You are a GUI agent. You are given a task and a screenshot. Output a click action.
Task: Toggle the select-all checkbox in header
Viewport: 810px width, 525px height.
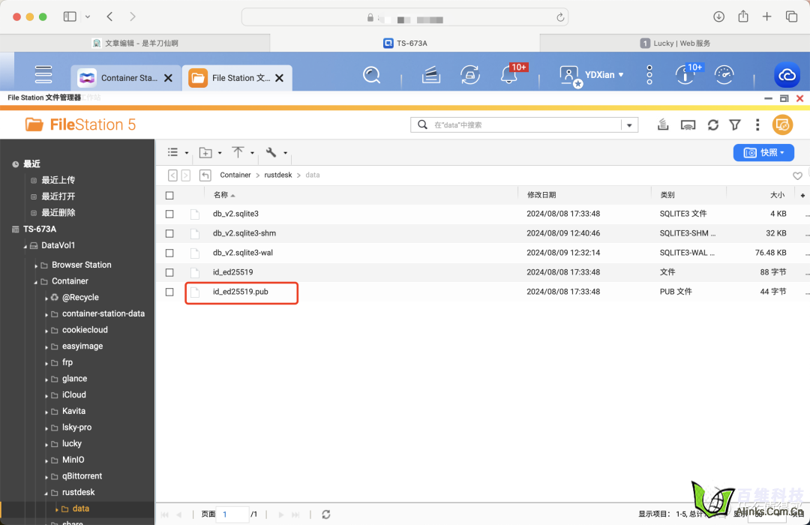pos(169,195)
